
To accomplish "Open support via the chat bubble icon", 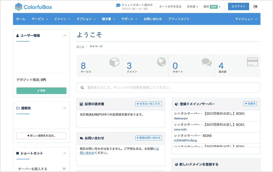I will coord(206,62).
